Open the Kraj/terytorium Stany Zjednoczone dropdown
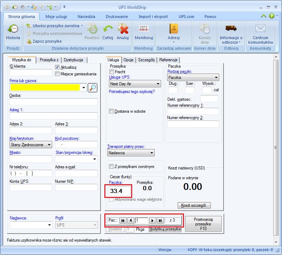This screenshot has height=255, width=282. tap(49, 145)
